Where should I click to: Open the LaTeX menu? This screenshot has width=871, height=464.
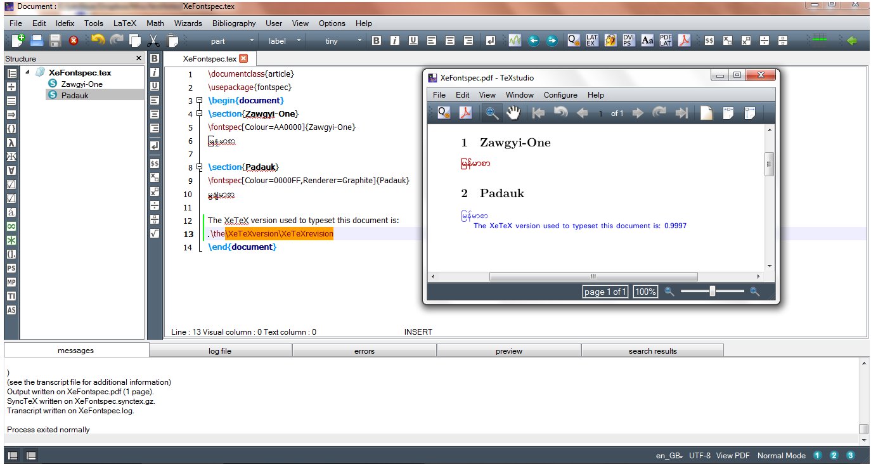125,23
